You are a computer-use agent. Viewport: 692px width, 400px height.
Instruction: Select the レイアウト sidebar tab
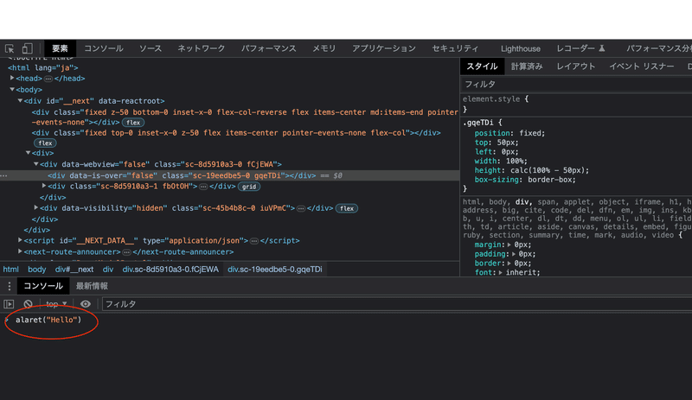[x=576, y=67]
